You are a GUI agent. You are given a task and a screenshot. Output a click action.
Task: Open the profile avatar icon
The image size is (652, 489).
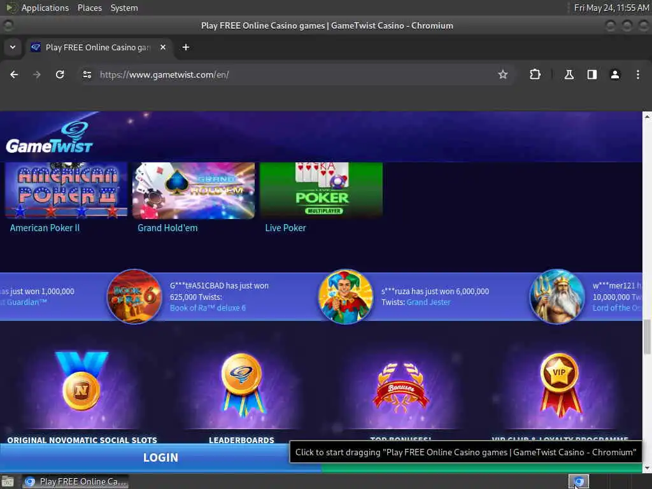coord(614,74)
